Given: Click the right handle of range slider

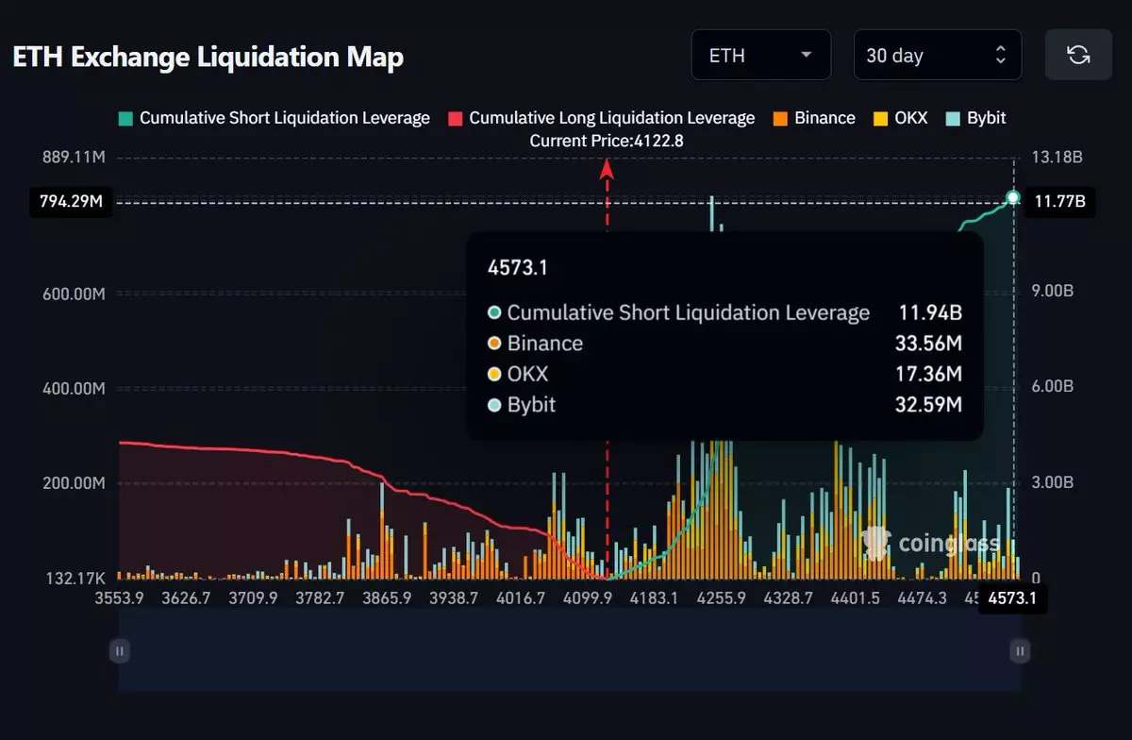Looking at the screenshot, I should pos(1020,650).
